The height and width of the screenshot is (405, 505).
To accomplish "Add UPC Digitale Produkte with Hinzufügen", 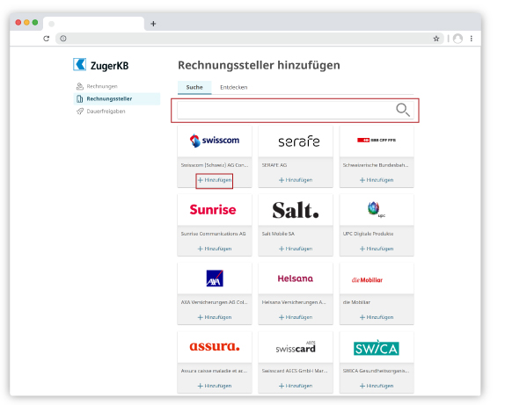I will coord(377,249).
